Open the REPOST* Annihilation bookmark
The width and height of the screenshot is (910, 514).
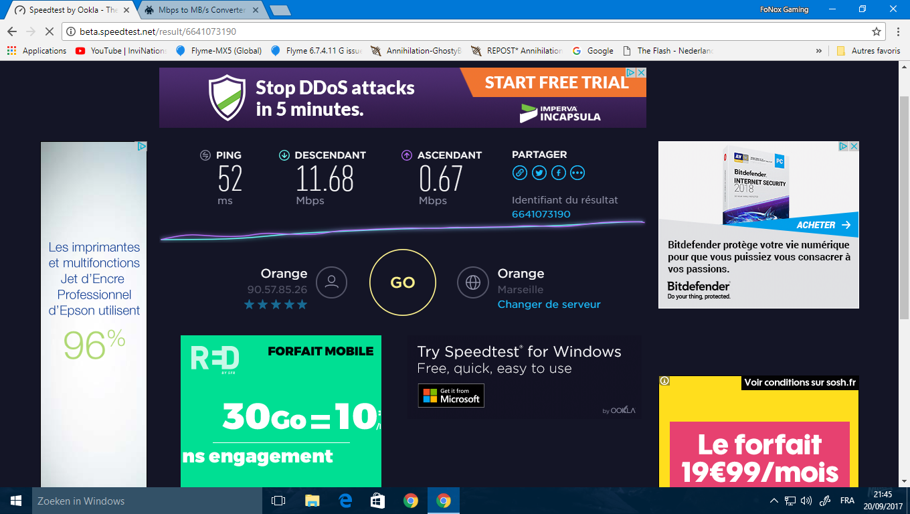coord(517,51)
